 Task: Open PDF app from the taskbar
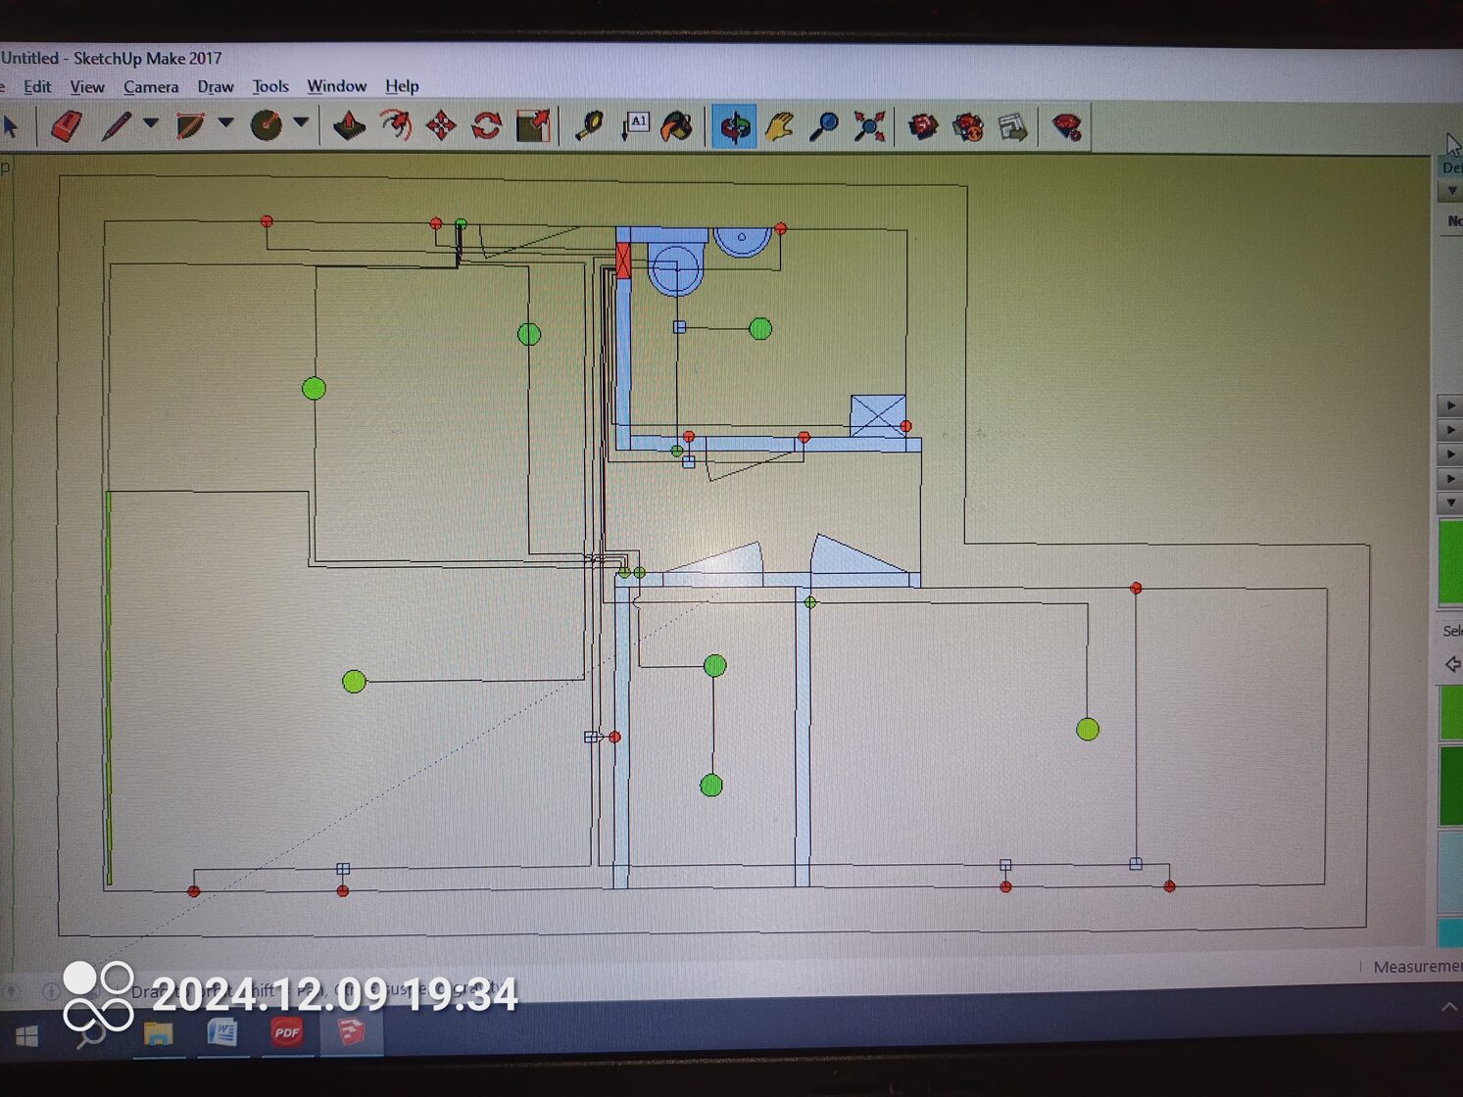point(286,1032)
